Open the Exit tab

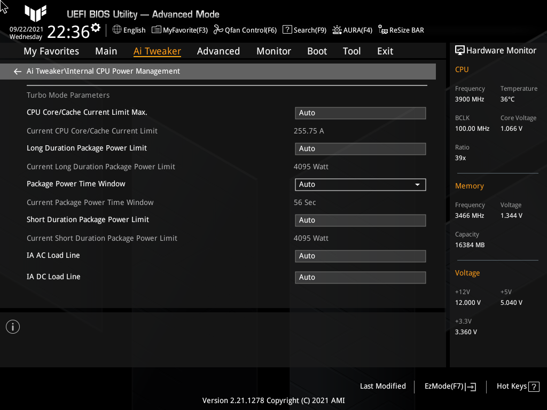(385, 51)
